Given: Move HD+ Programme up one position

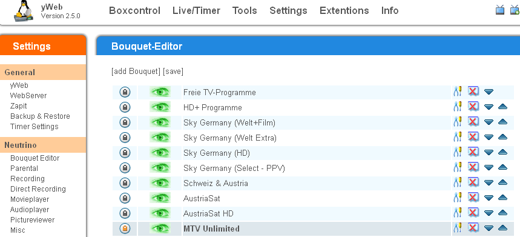Looking at the screenshot, I should (503, 107).
